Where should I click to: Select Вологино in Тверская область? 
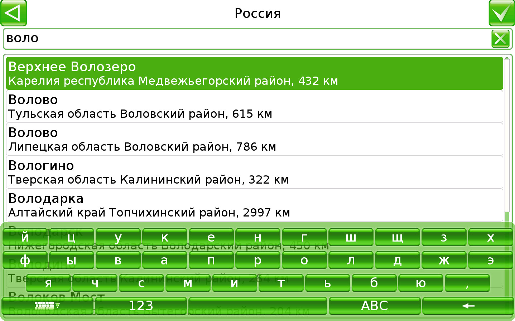tap(254, 172)
